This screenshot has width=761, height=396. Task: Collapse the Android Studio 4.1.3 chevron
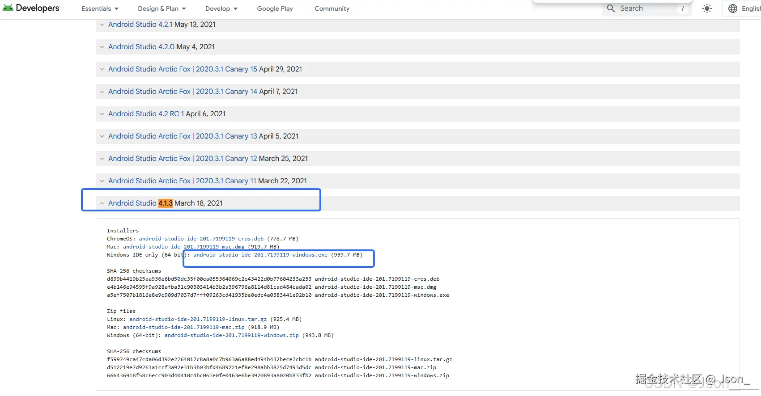(102, 203)
